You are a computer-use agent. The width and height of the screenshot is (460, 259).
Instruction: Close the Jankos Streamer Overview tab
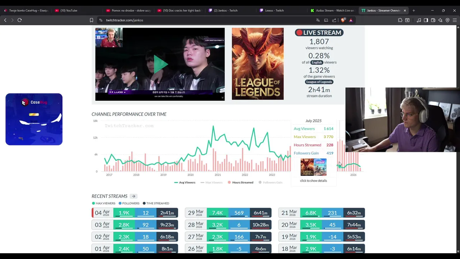[405, 10]
